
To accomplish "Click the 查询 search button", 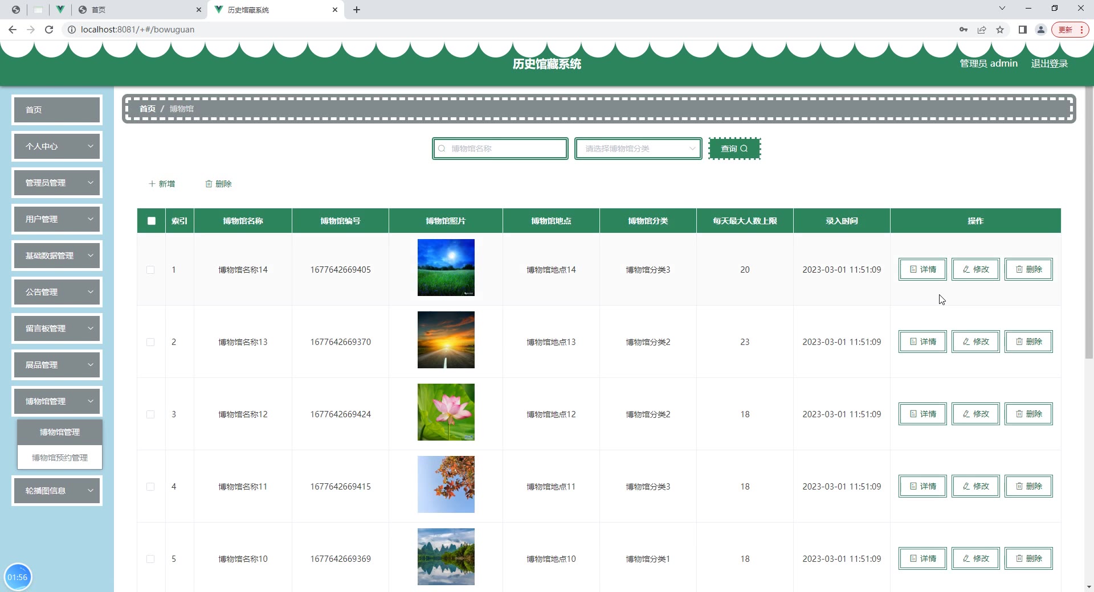I will 734,149.
